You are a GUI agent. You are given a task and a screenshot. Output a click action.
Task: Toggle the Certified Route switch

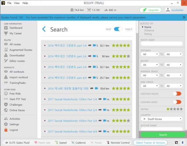(177, 94)
